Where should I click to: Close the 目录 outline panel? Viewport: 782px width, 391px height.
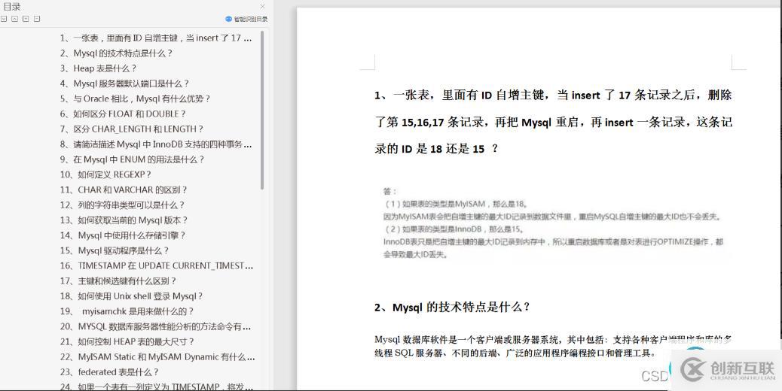(263, 7)
